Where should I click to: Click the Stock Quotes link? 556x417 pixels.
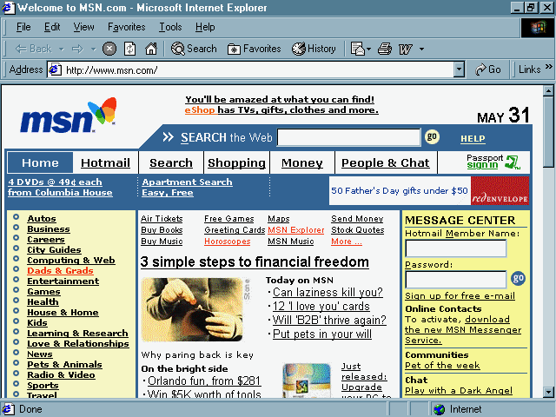click(x=357, y=230)
